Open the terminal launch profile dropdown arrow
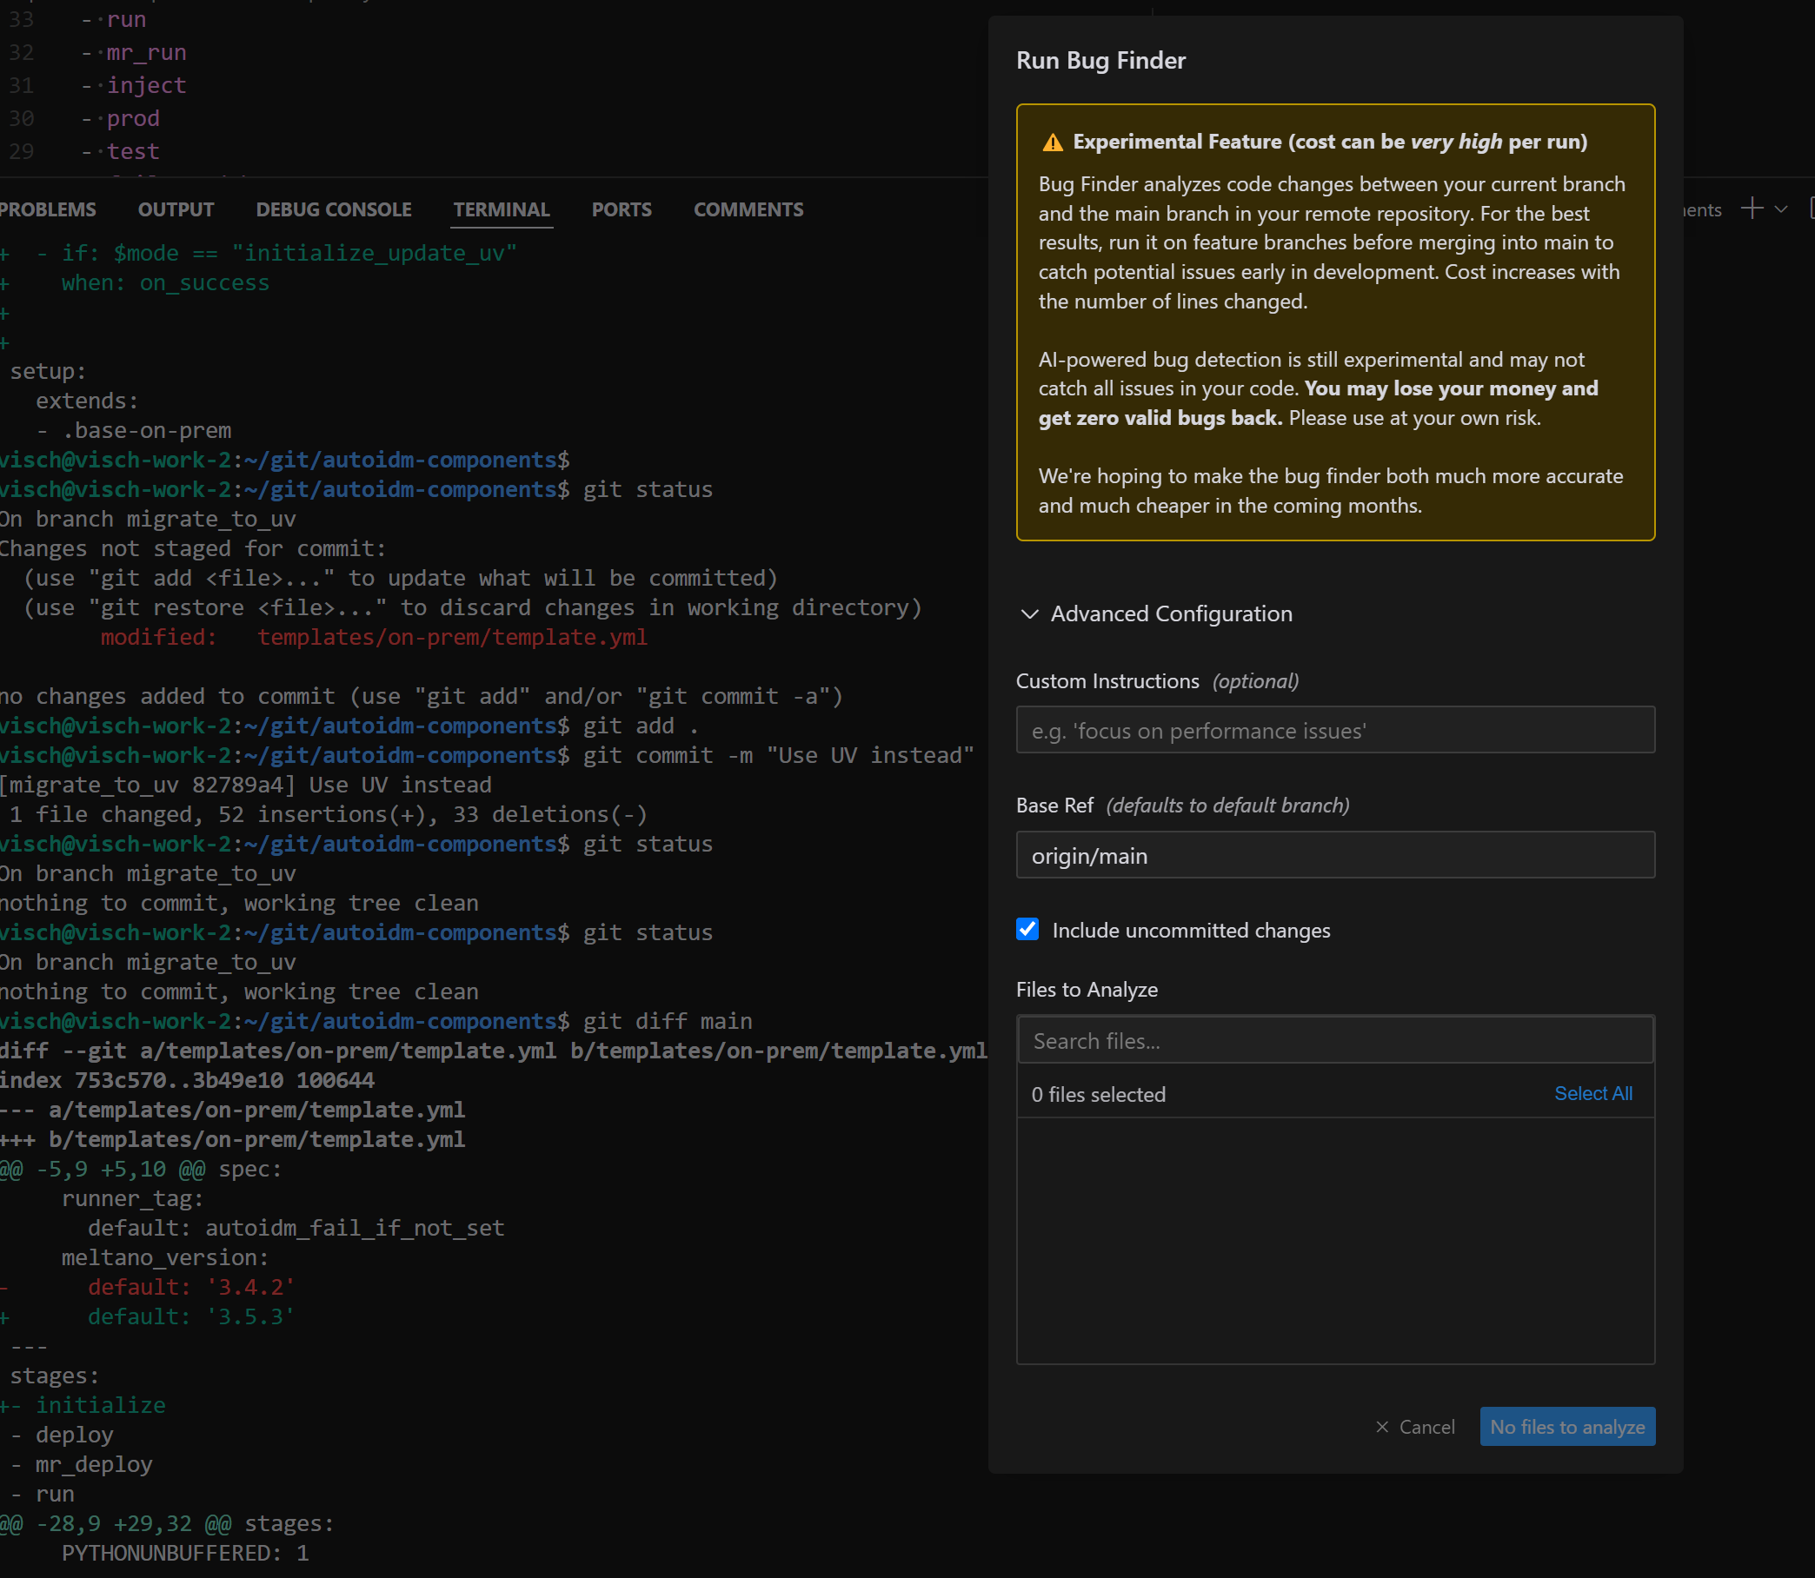 click(1780, 209)
